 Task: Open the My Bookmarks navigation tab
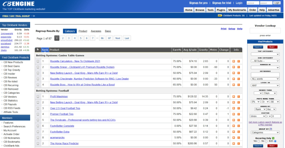237,10
